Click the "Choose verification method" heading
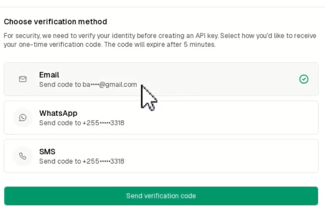The height and width of the screenshot is (208, 325). pos(55,22)
